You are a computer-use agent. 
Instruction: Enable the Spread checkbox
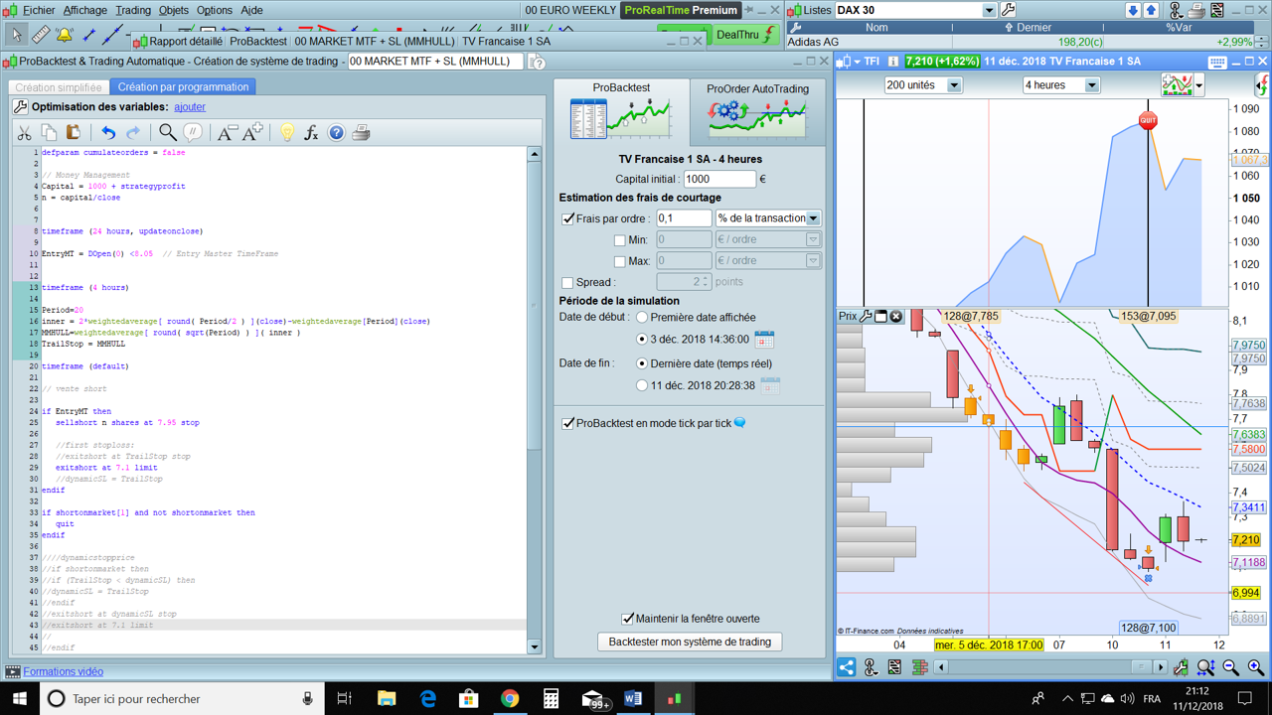[x=568, y=283]
